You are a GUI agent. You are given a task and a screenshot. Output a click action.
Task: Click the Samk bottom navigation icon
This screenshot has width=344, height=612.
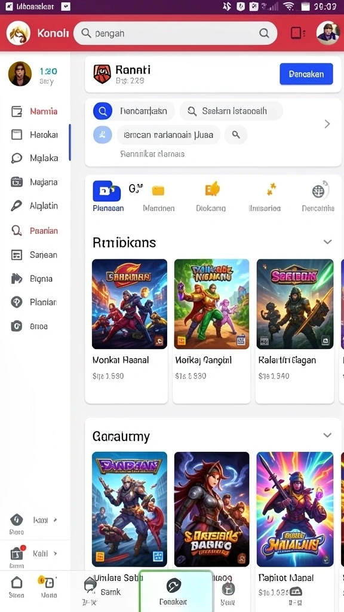[91, 585]
